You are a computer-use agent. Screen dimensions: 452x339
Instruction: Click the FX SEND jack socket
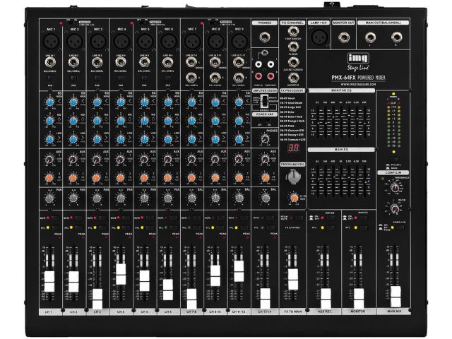293,46
